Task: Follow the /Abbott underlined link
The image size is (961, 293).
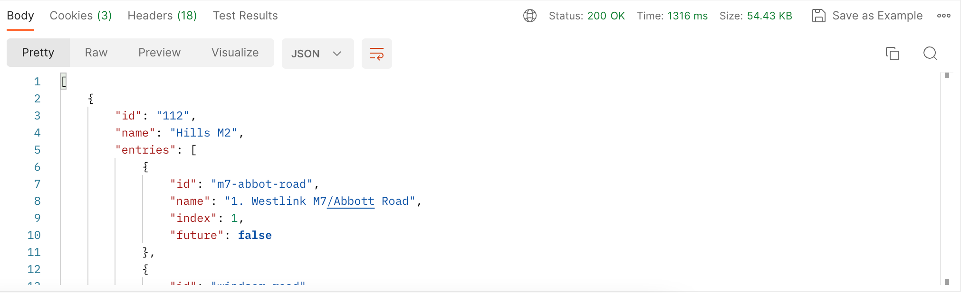Action: coord(351,201)
